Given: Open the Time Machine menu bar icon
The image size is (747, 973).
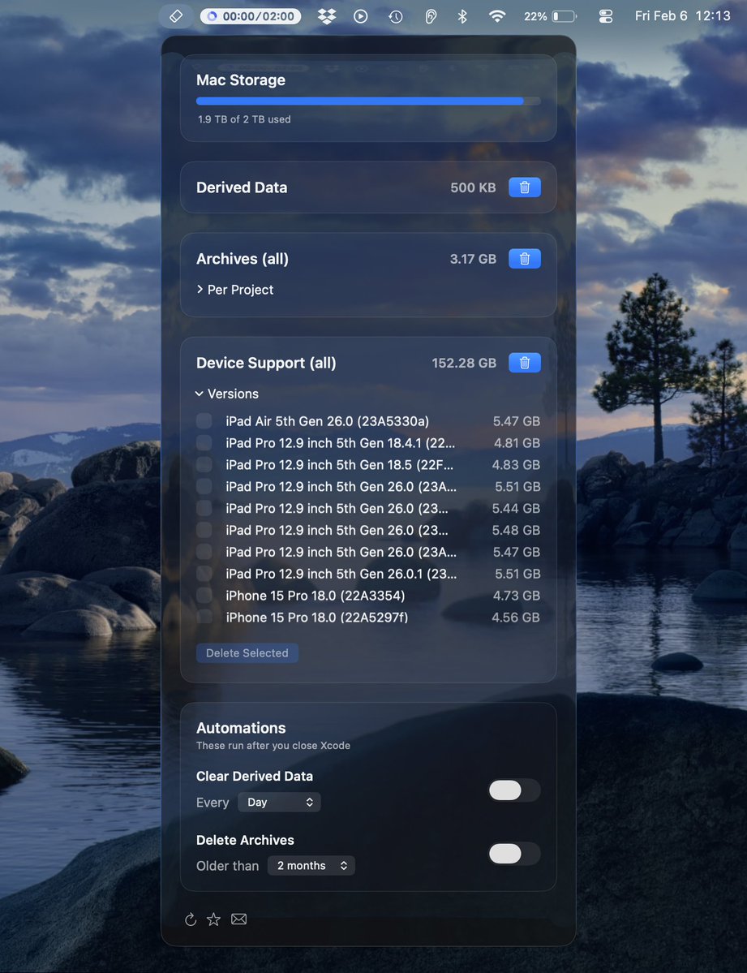Looking at the screenshot, I should 395,16.
